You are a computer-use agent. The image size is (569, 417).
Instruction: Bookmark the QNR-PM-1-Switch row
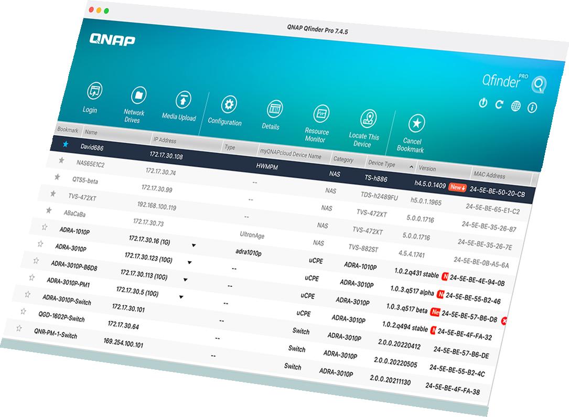pos(19,328)
